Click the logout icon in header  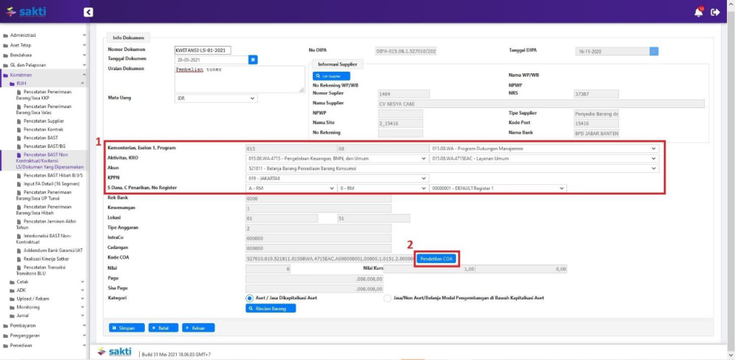coord(715,12)
